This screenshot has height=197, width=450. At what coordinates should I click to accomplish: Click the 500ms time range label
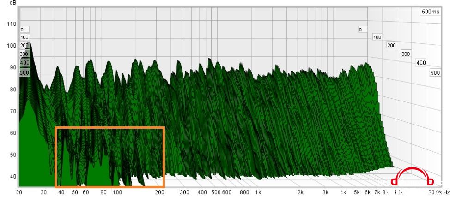[430, 12]
